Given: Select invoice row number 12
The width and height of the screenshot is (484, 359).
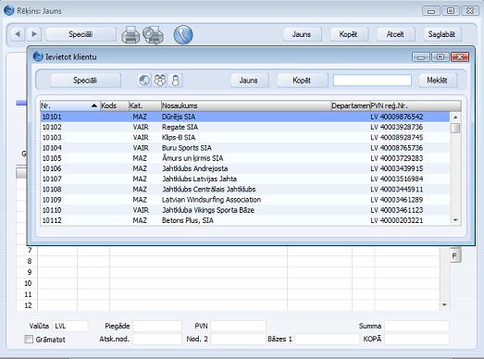Looking at the screenshot, I should pos(28,305).
